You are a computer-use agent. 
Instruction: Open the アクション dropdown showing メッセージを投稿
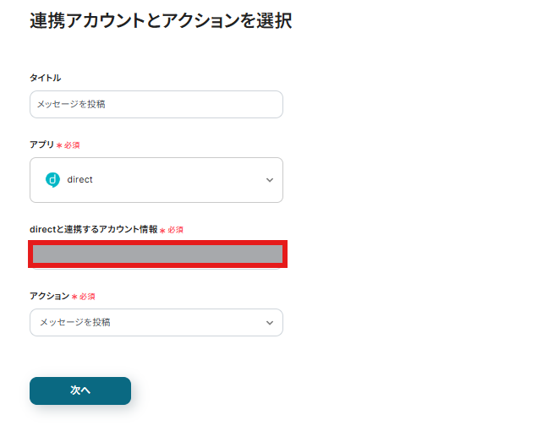[156, 323]
